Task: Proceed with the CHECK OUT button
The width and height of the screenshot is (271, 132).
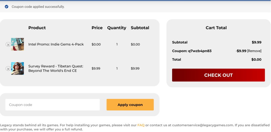Action: tap(218, 75)
